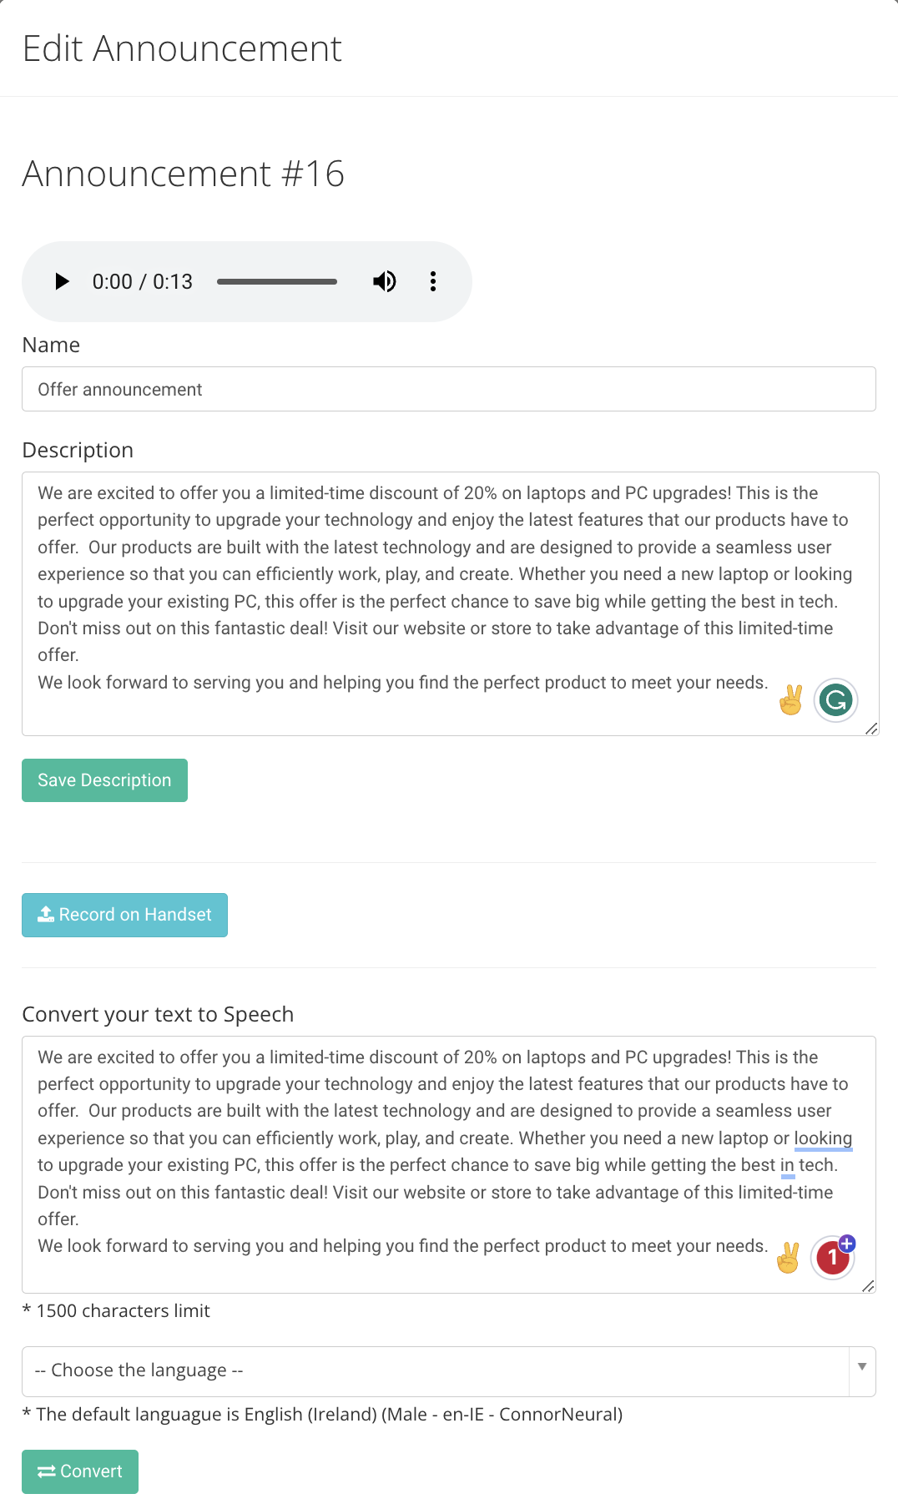
Task: Click upload icon on Record on Handset
Action: click(46, 914)
